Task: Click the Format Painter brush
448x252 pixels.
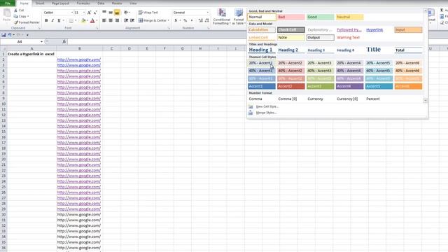Action: point(16,22)
